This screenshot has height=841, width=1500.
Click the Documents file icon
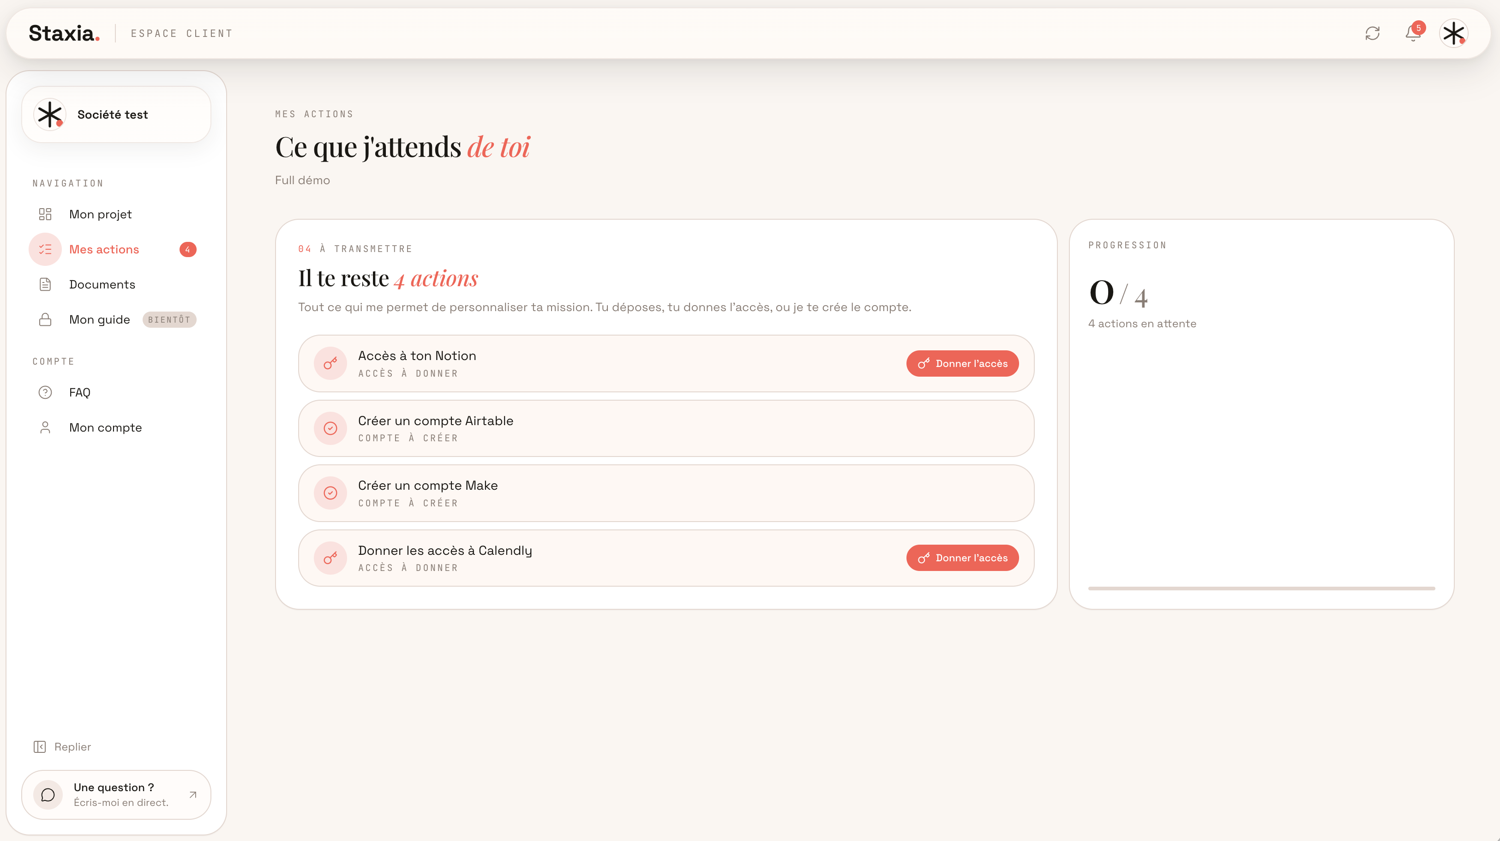point(45,284)
